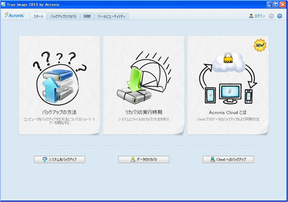Open the バックアップとリカバリ tab

(63, 16)
